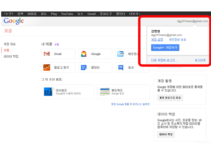Click the Gmail label in product tile
This screenshot has width=211, height=160.
click(x=58, y=54)
